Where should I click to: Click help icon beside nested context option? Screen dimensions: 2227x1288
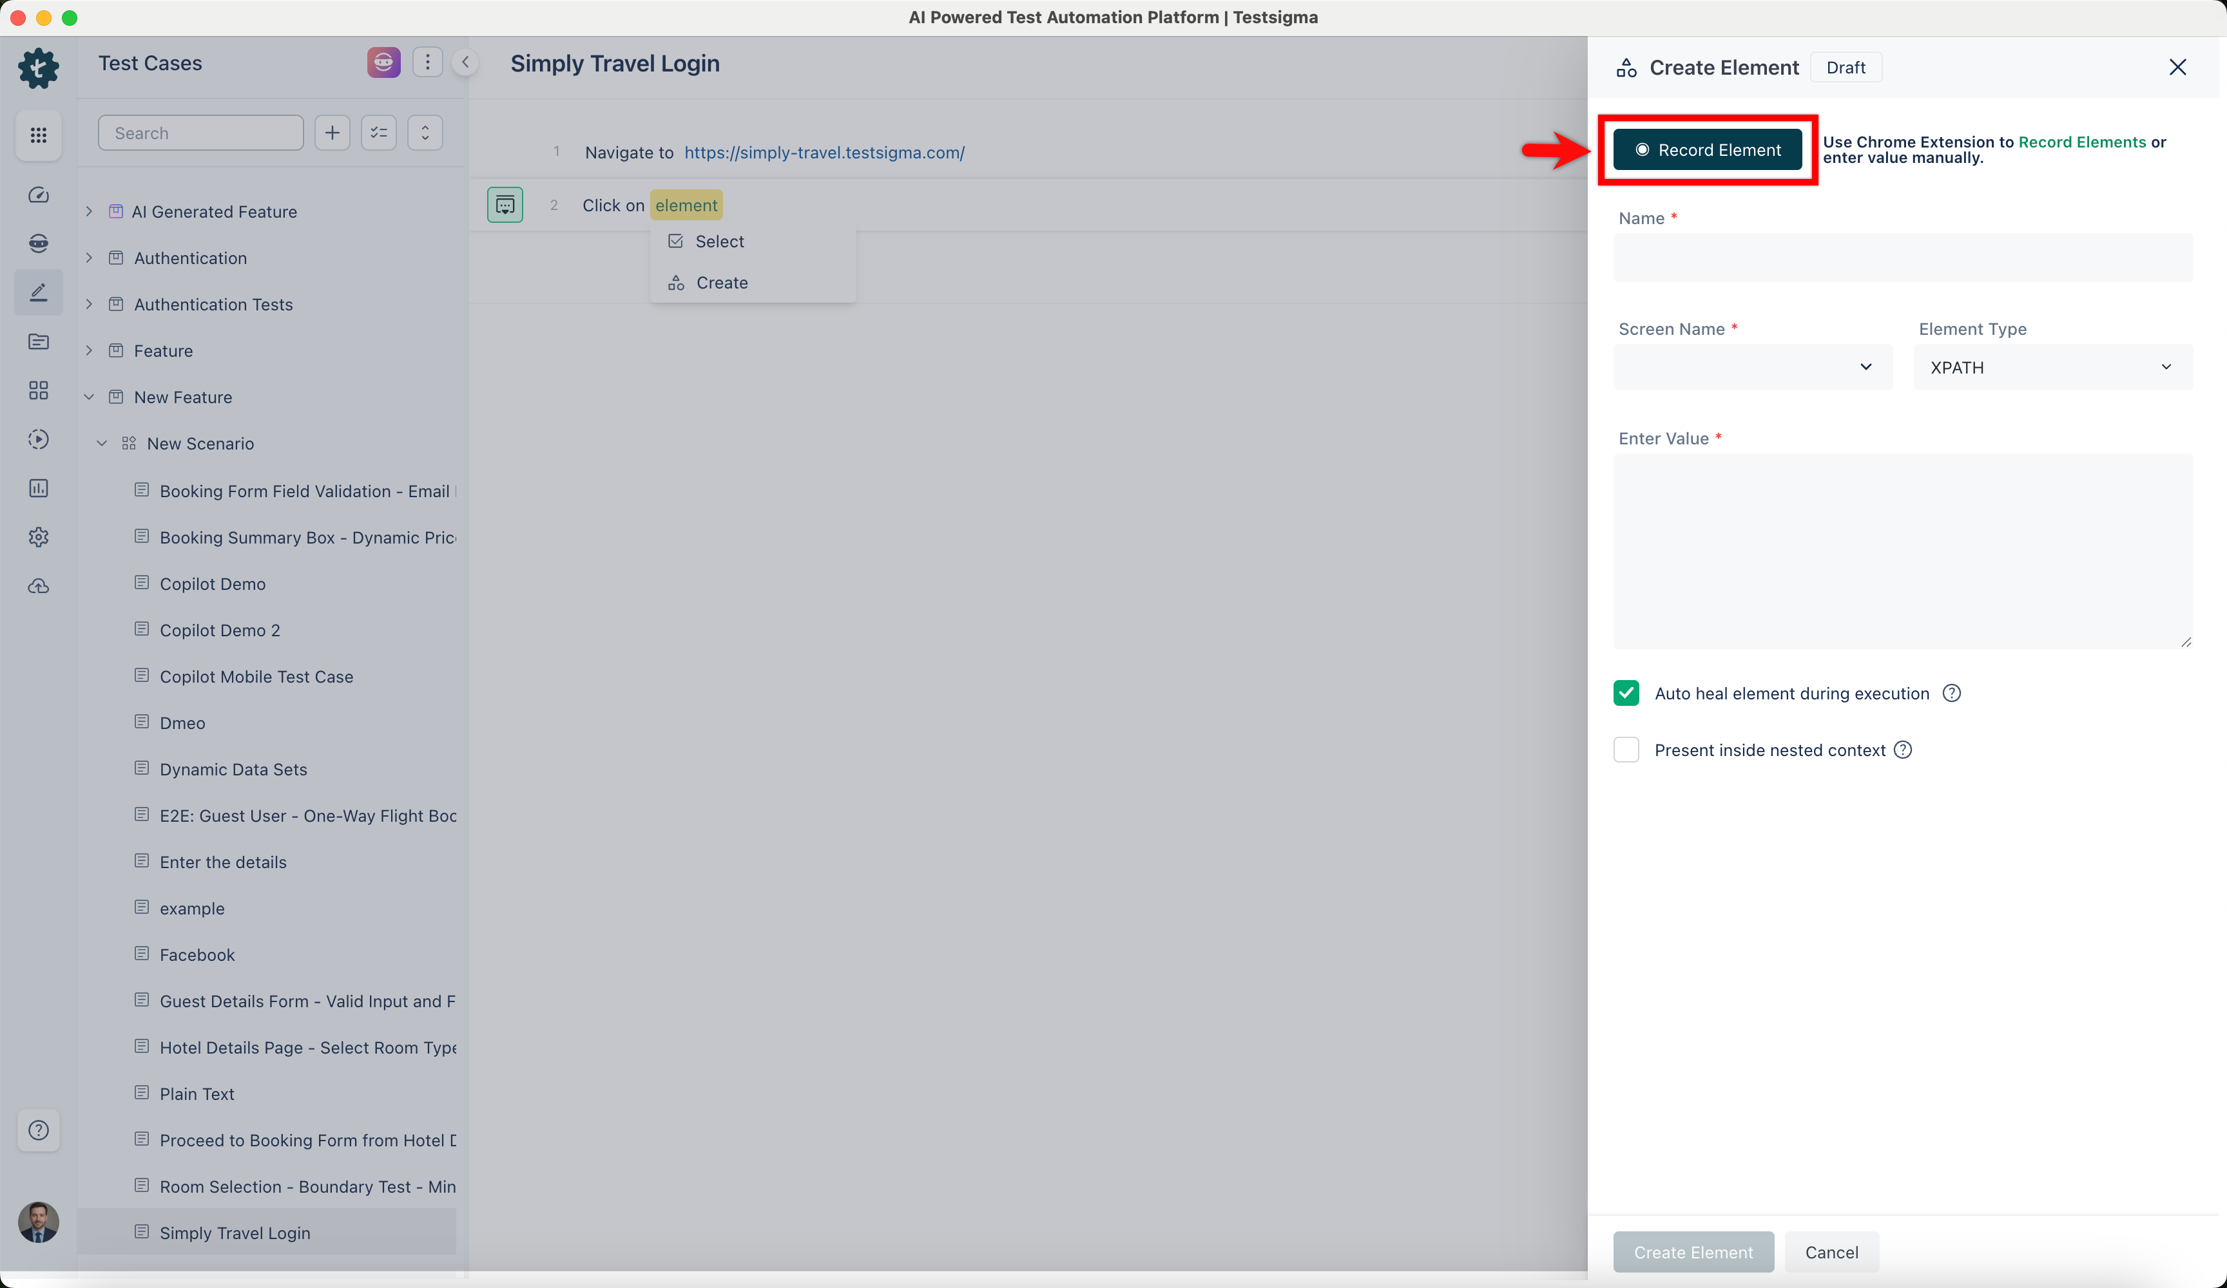point(1903,750)
